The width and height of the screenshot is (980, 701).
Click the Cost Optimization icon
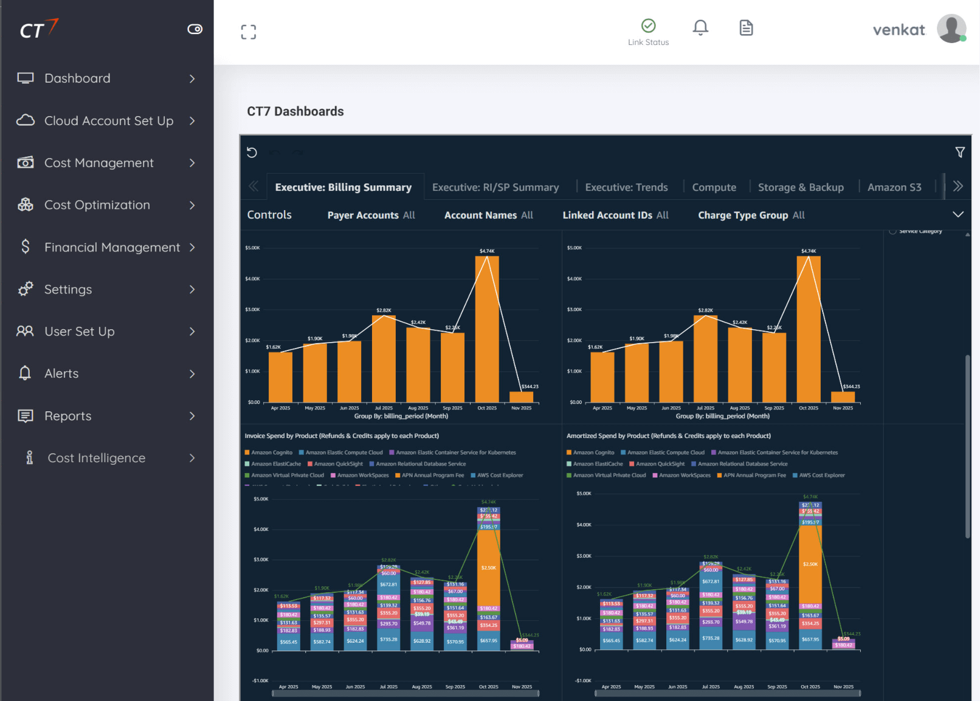point(25,205)
